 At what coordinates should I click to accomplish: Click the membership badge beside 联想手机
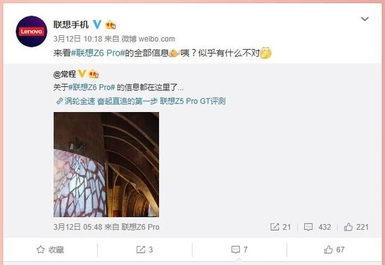[x=110, y=24]
